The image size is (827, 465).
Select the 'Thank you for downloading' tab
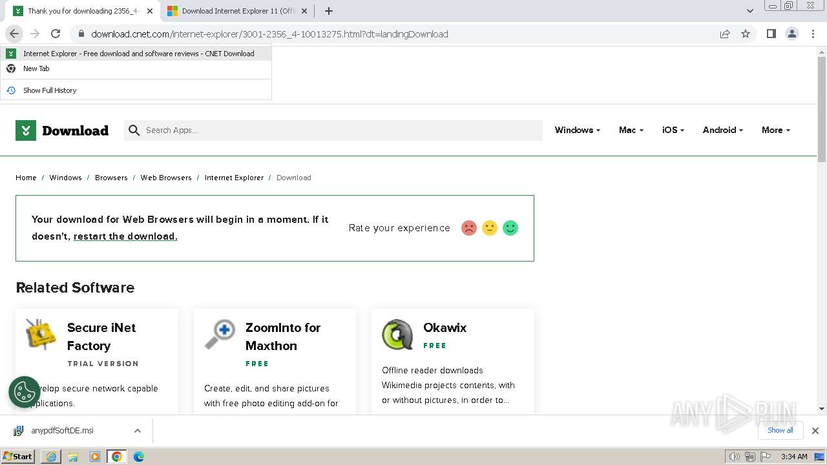[x=83, y=11]
